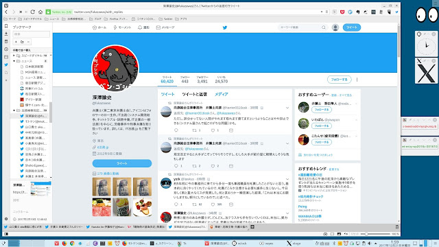Image resolution: width=439 pixels, height=247 pixels.
Task: Open the ブログ bookmarks bar folder
Action: coord(95,19)
